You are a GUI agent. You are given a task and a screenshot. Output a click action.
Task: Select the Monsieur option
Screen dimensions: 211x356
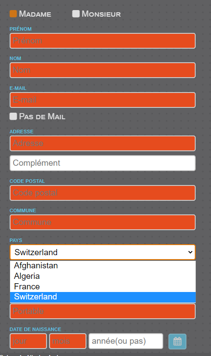tap(76, 14)
